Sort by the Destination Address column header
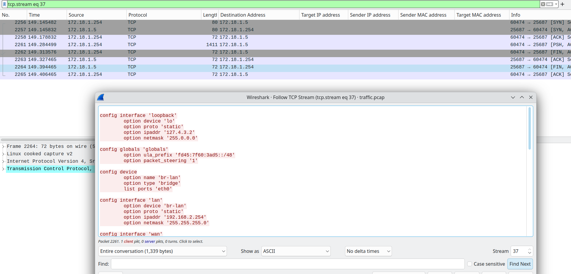571x274 pixels. tap(259, 15)
